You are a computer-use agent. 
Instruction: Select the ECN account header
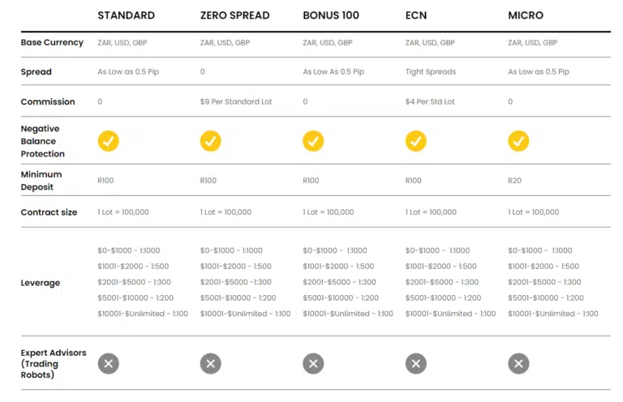click(x=415, y=15)
